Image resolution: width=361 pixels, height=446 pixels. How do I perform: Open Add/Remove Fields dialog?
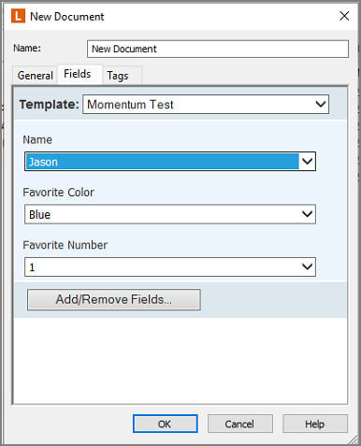(x=114, y=299)
